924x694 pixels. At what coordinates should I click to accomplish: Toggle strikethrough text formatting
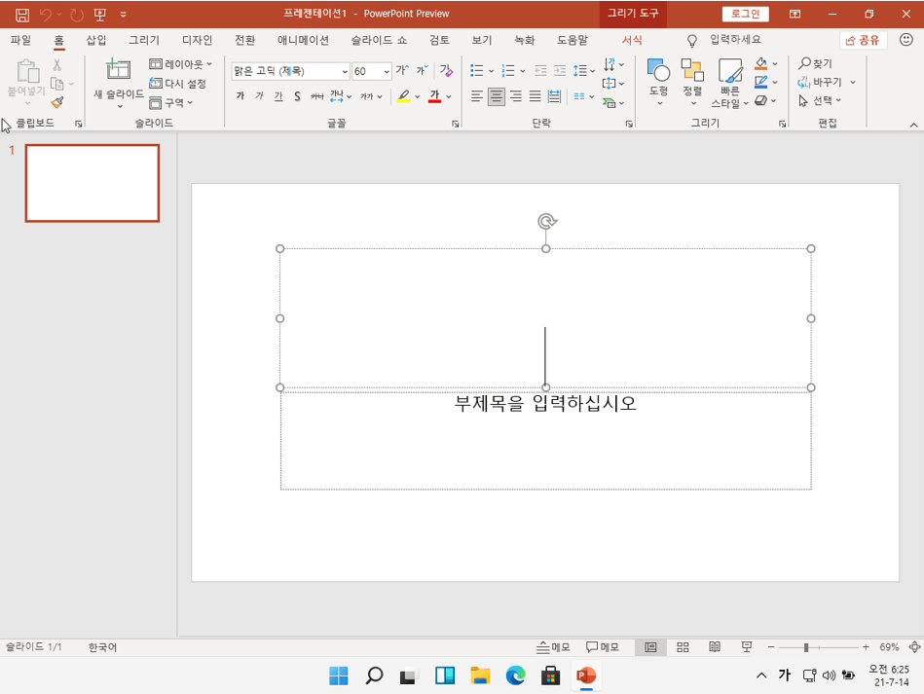pyautogui.click(x=316, y=96)
